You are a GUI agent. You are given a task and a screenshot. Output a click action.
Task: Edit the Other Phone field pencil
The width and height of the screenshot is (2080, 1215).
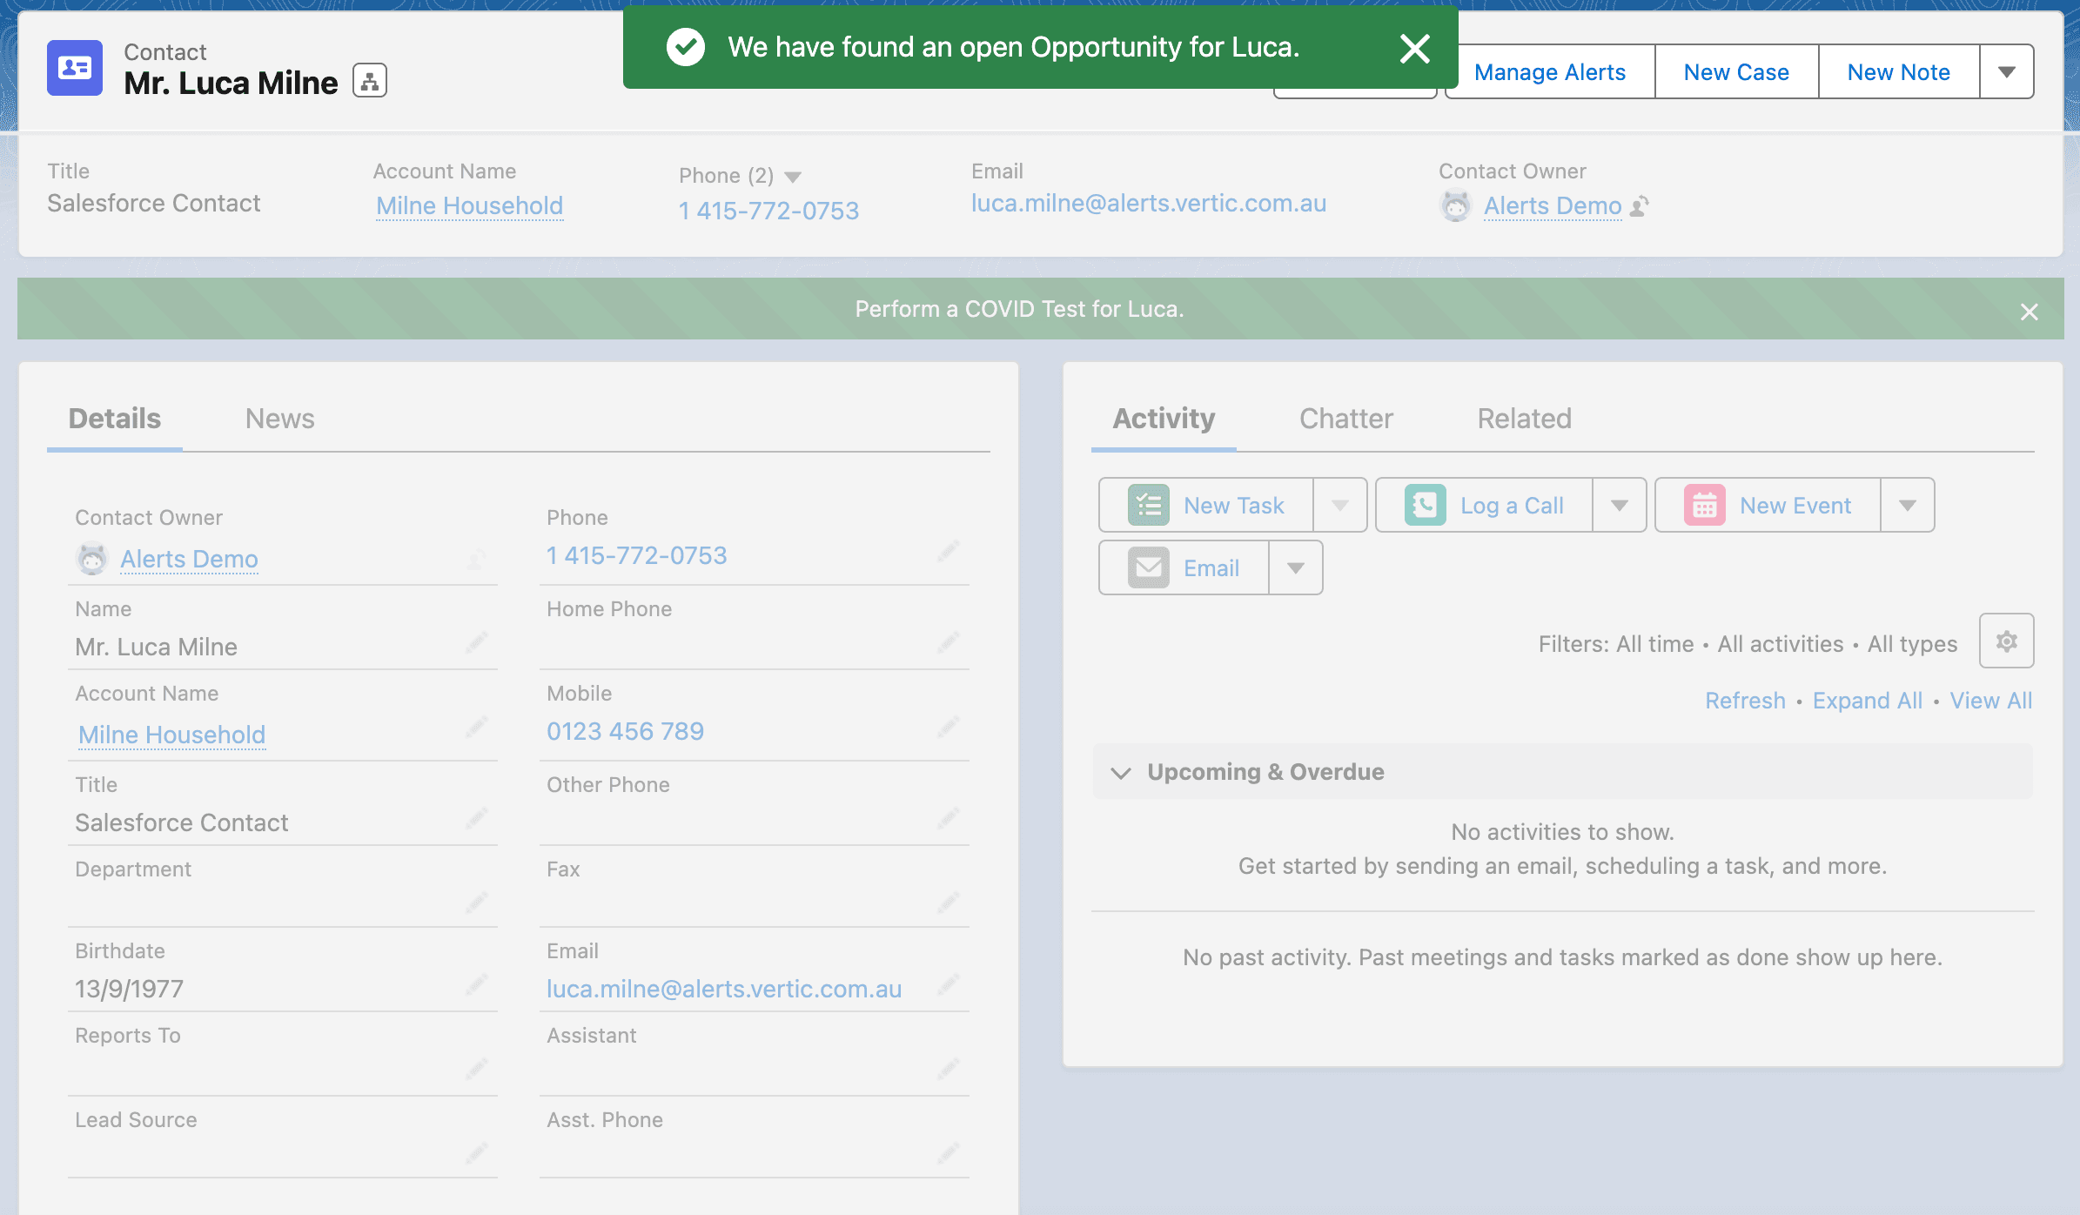(949, 818)
